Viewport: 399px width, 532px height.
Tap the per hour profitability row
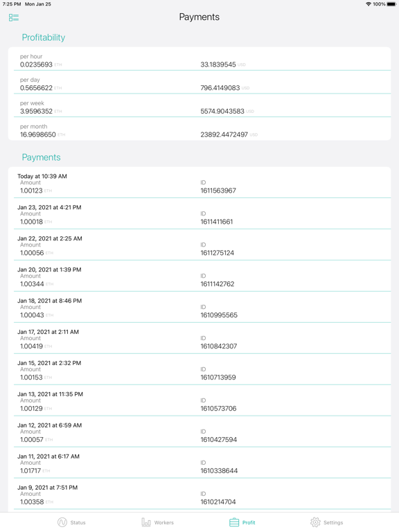click(x=202, y=60)
